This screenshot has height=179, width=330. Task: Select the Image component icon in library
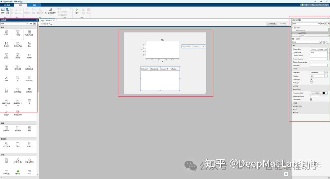29,43
